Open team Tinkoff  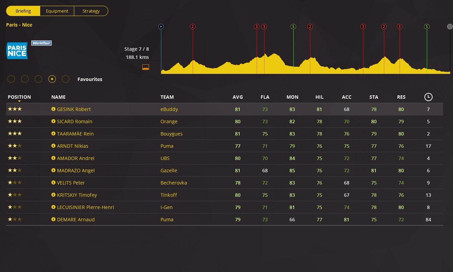tap(169, 195)
